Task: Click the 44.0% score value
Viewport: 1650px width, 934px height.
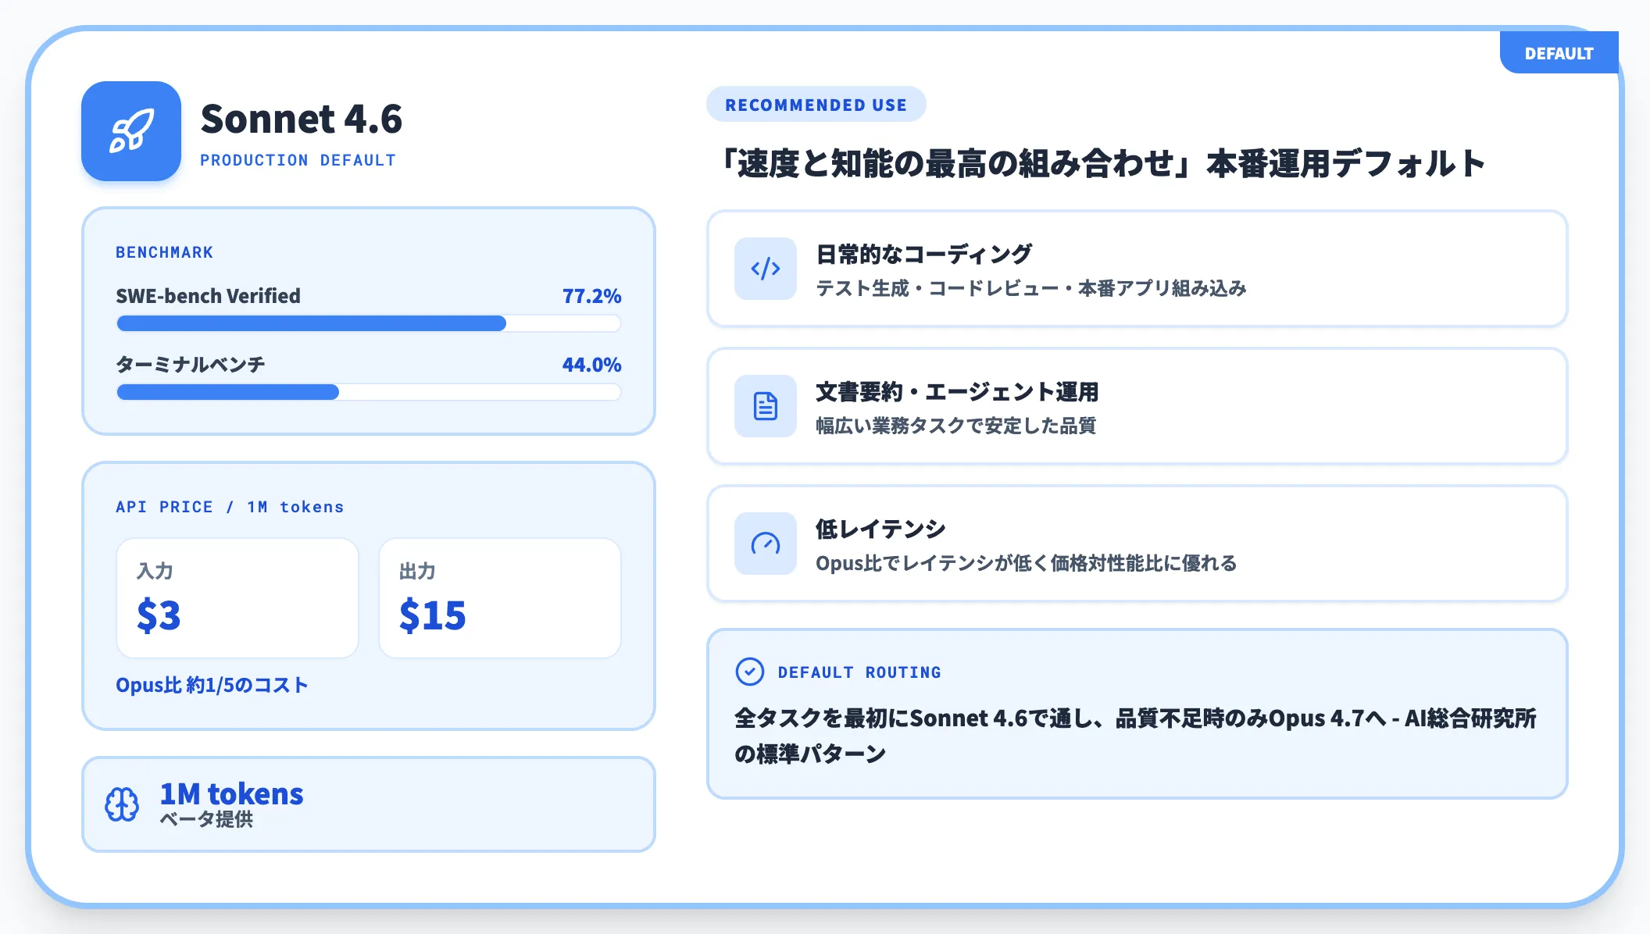Action: tap(591, 365)
